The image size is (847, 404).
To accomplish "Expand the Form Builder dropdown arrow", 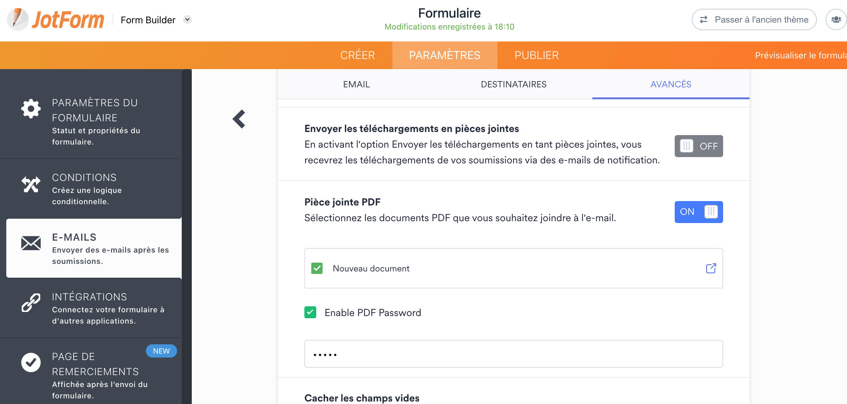I will 187,19.
